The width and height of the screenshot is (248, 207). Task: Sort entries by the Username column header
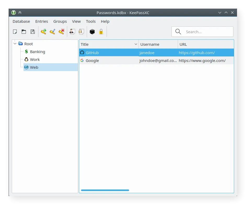point(158,44)
